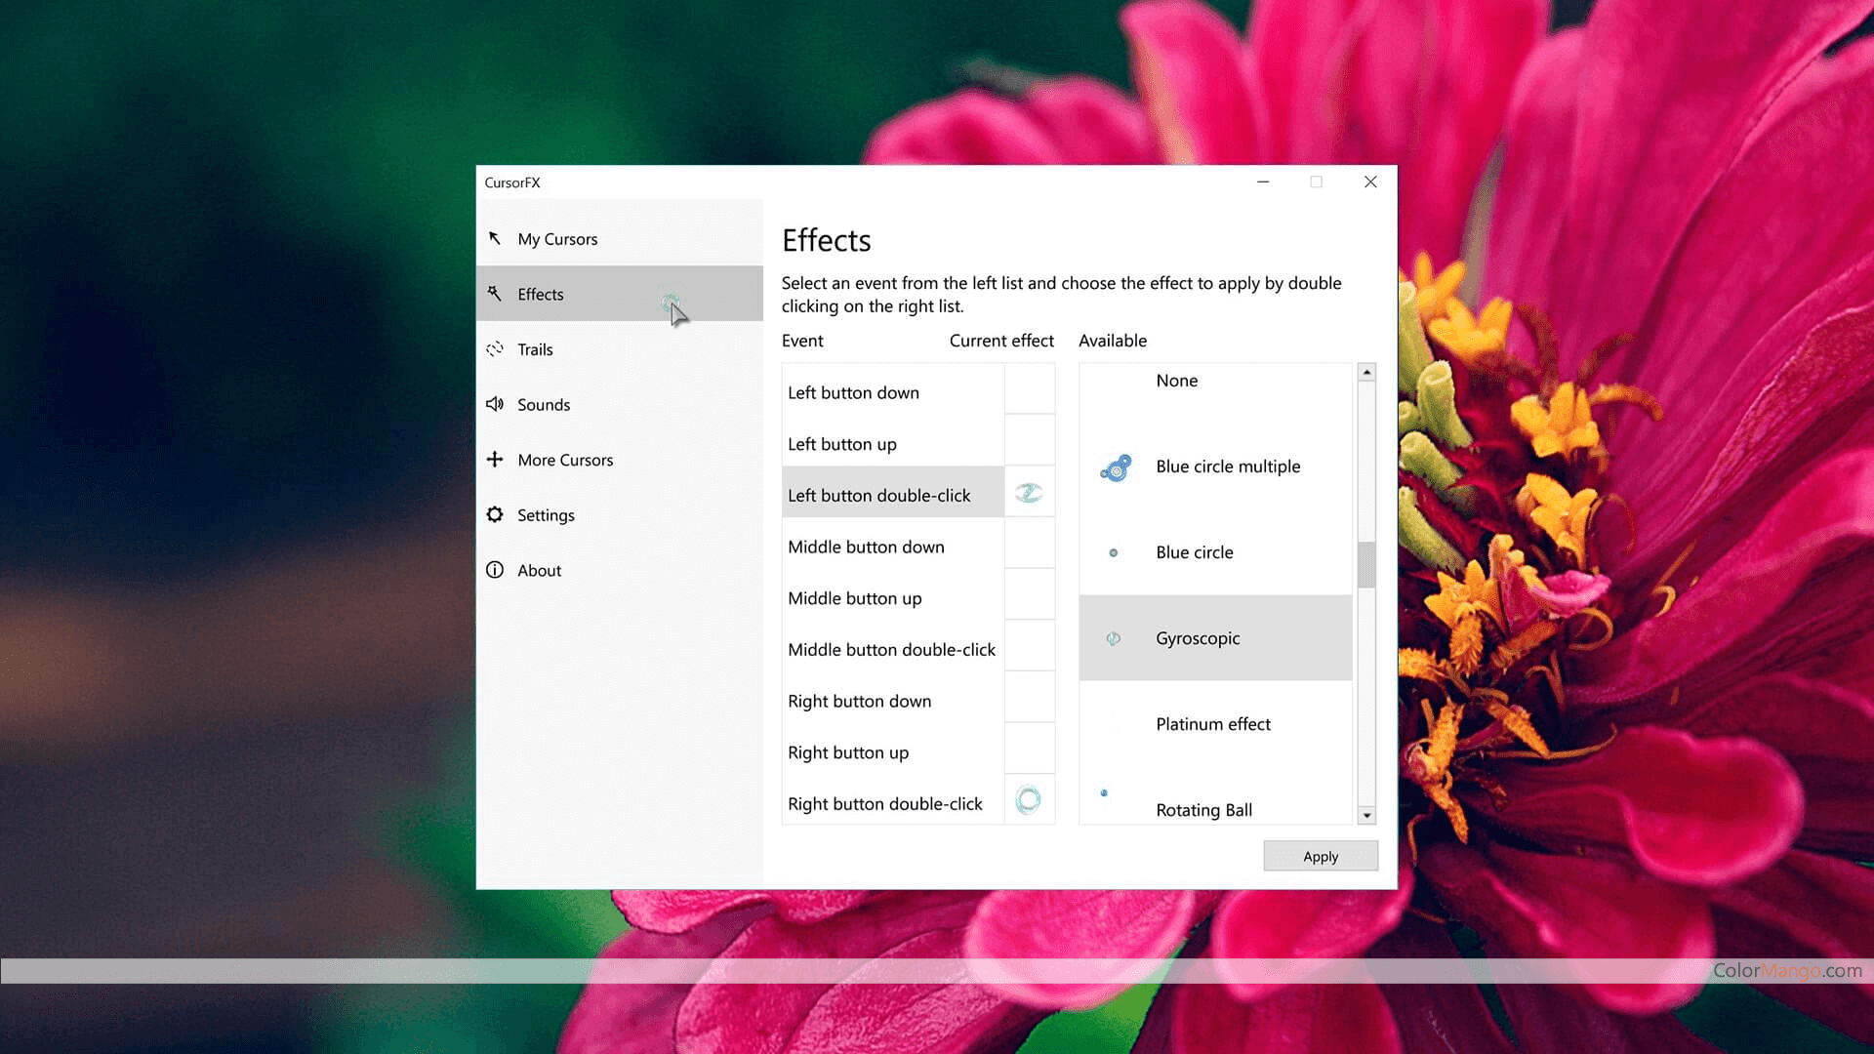Choose the Blue circle effect
Viewport: 1874px width, 1054px height.
[x=1216, y=552]
